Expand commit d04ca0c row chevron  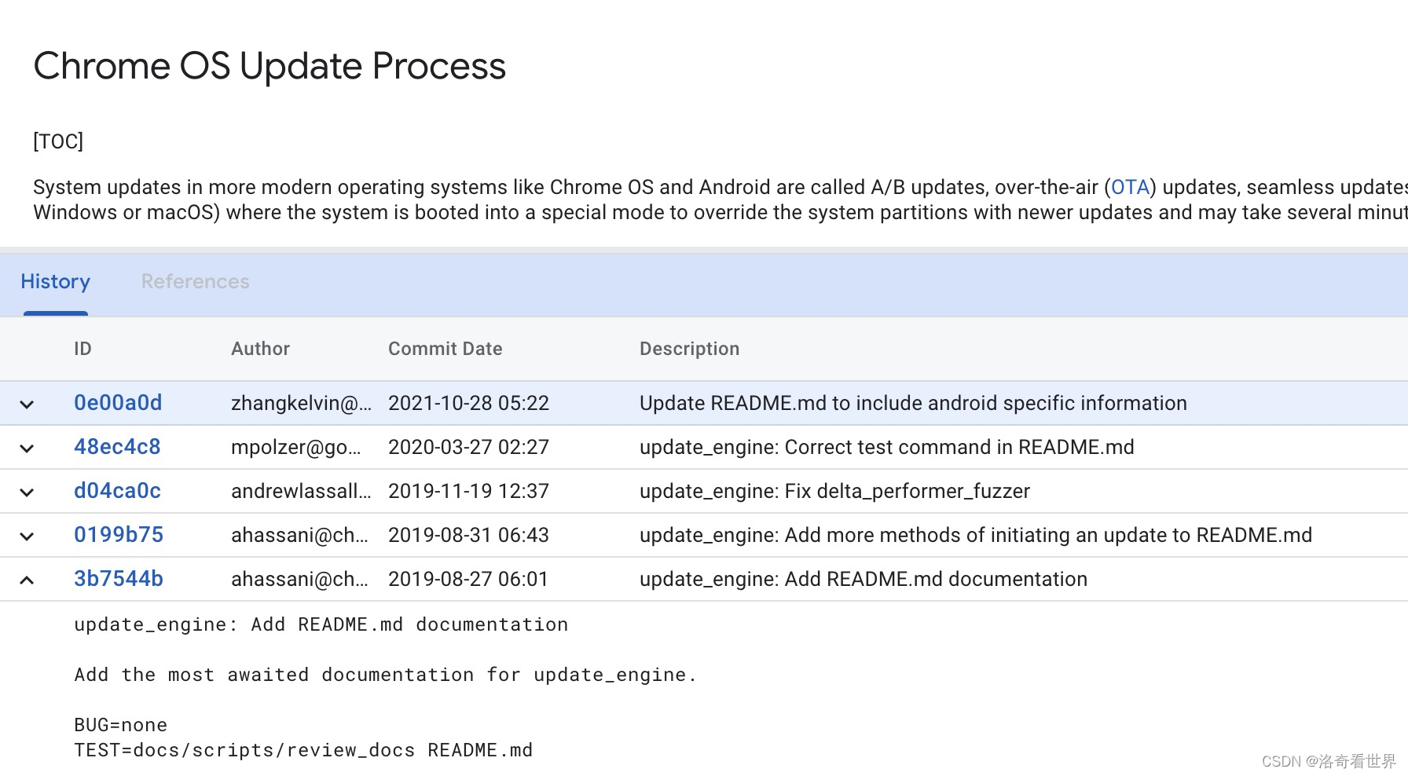pos(27,492)
